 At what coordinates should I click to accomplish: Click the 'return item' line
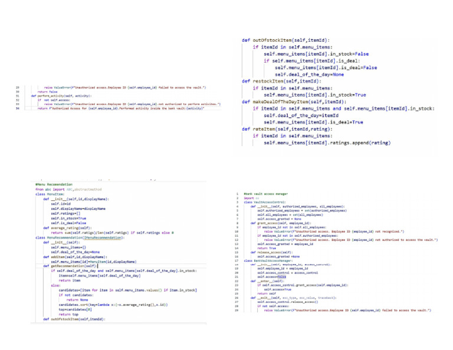[x=70, y=280]
